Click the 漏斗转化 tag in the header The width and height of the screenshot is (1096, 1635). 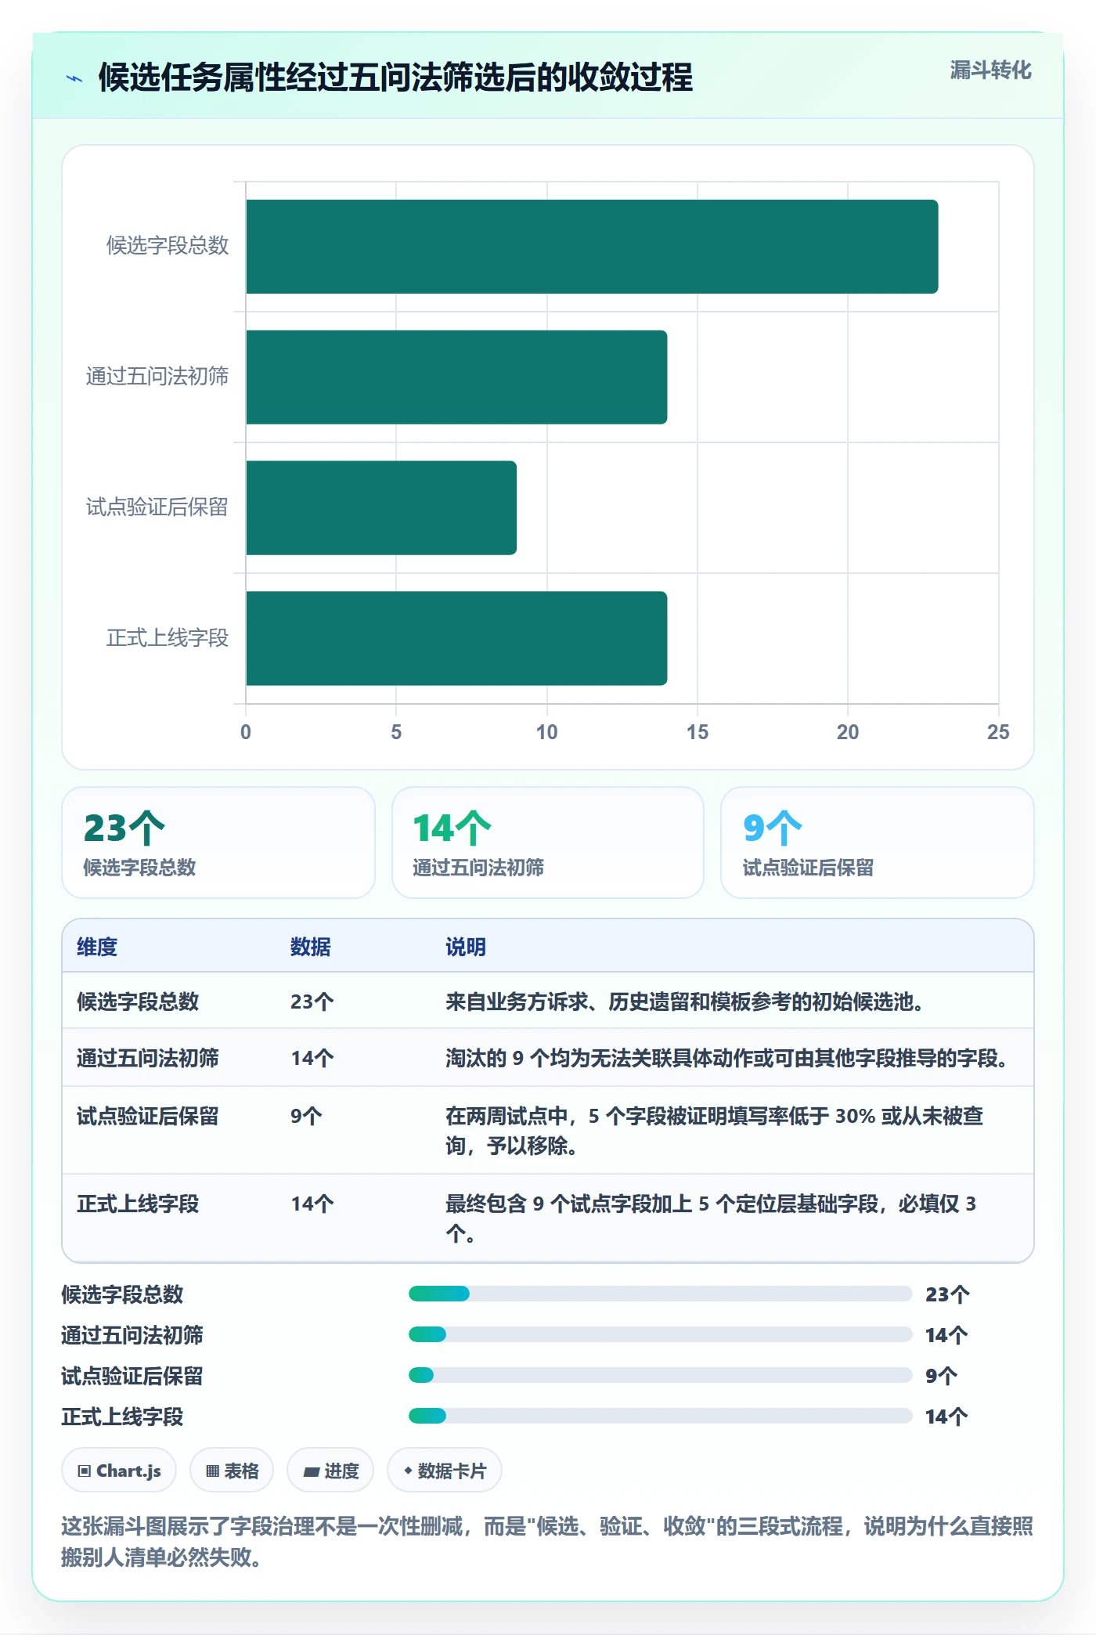click(x=990, y=70)
